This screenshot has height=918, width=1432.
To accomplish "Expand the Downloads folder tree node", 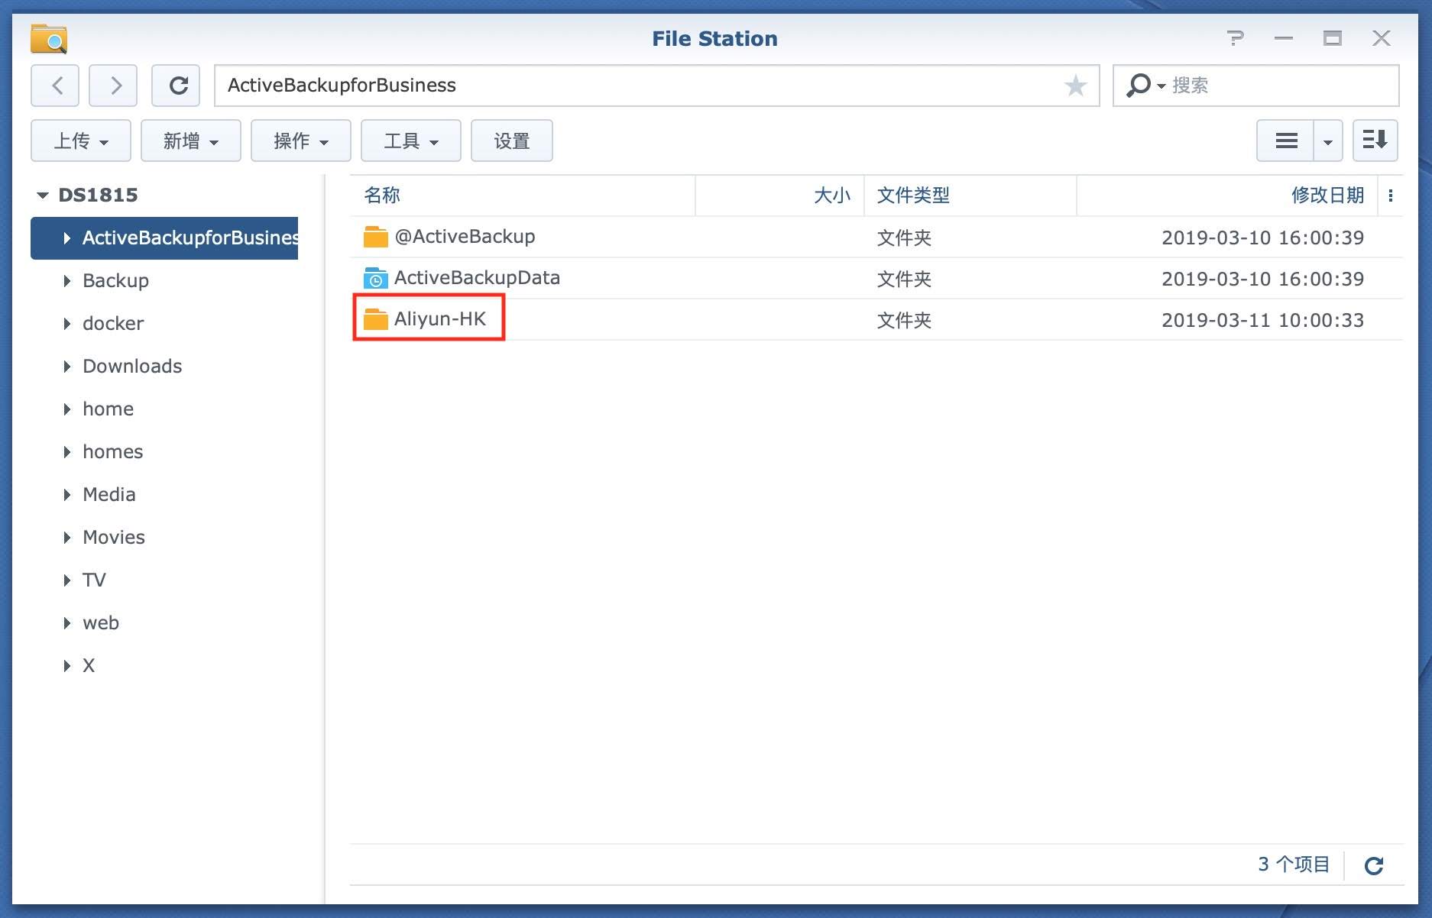I will click(x=67, y=367).
